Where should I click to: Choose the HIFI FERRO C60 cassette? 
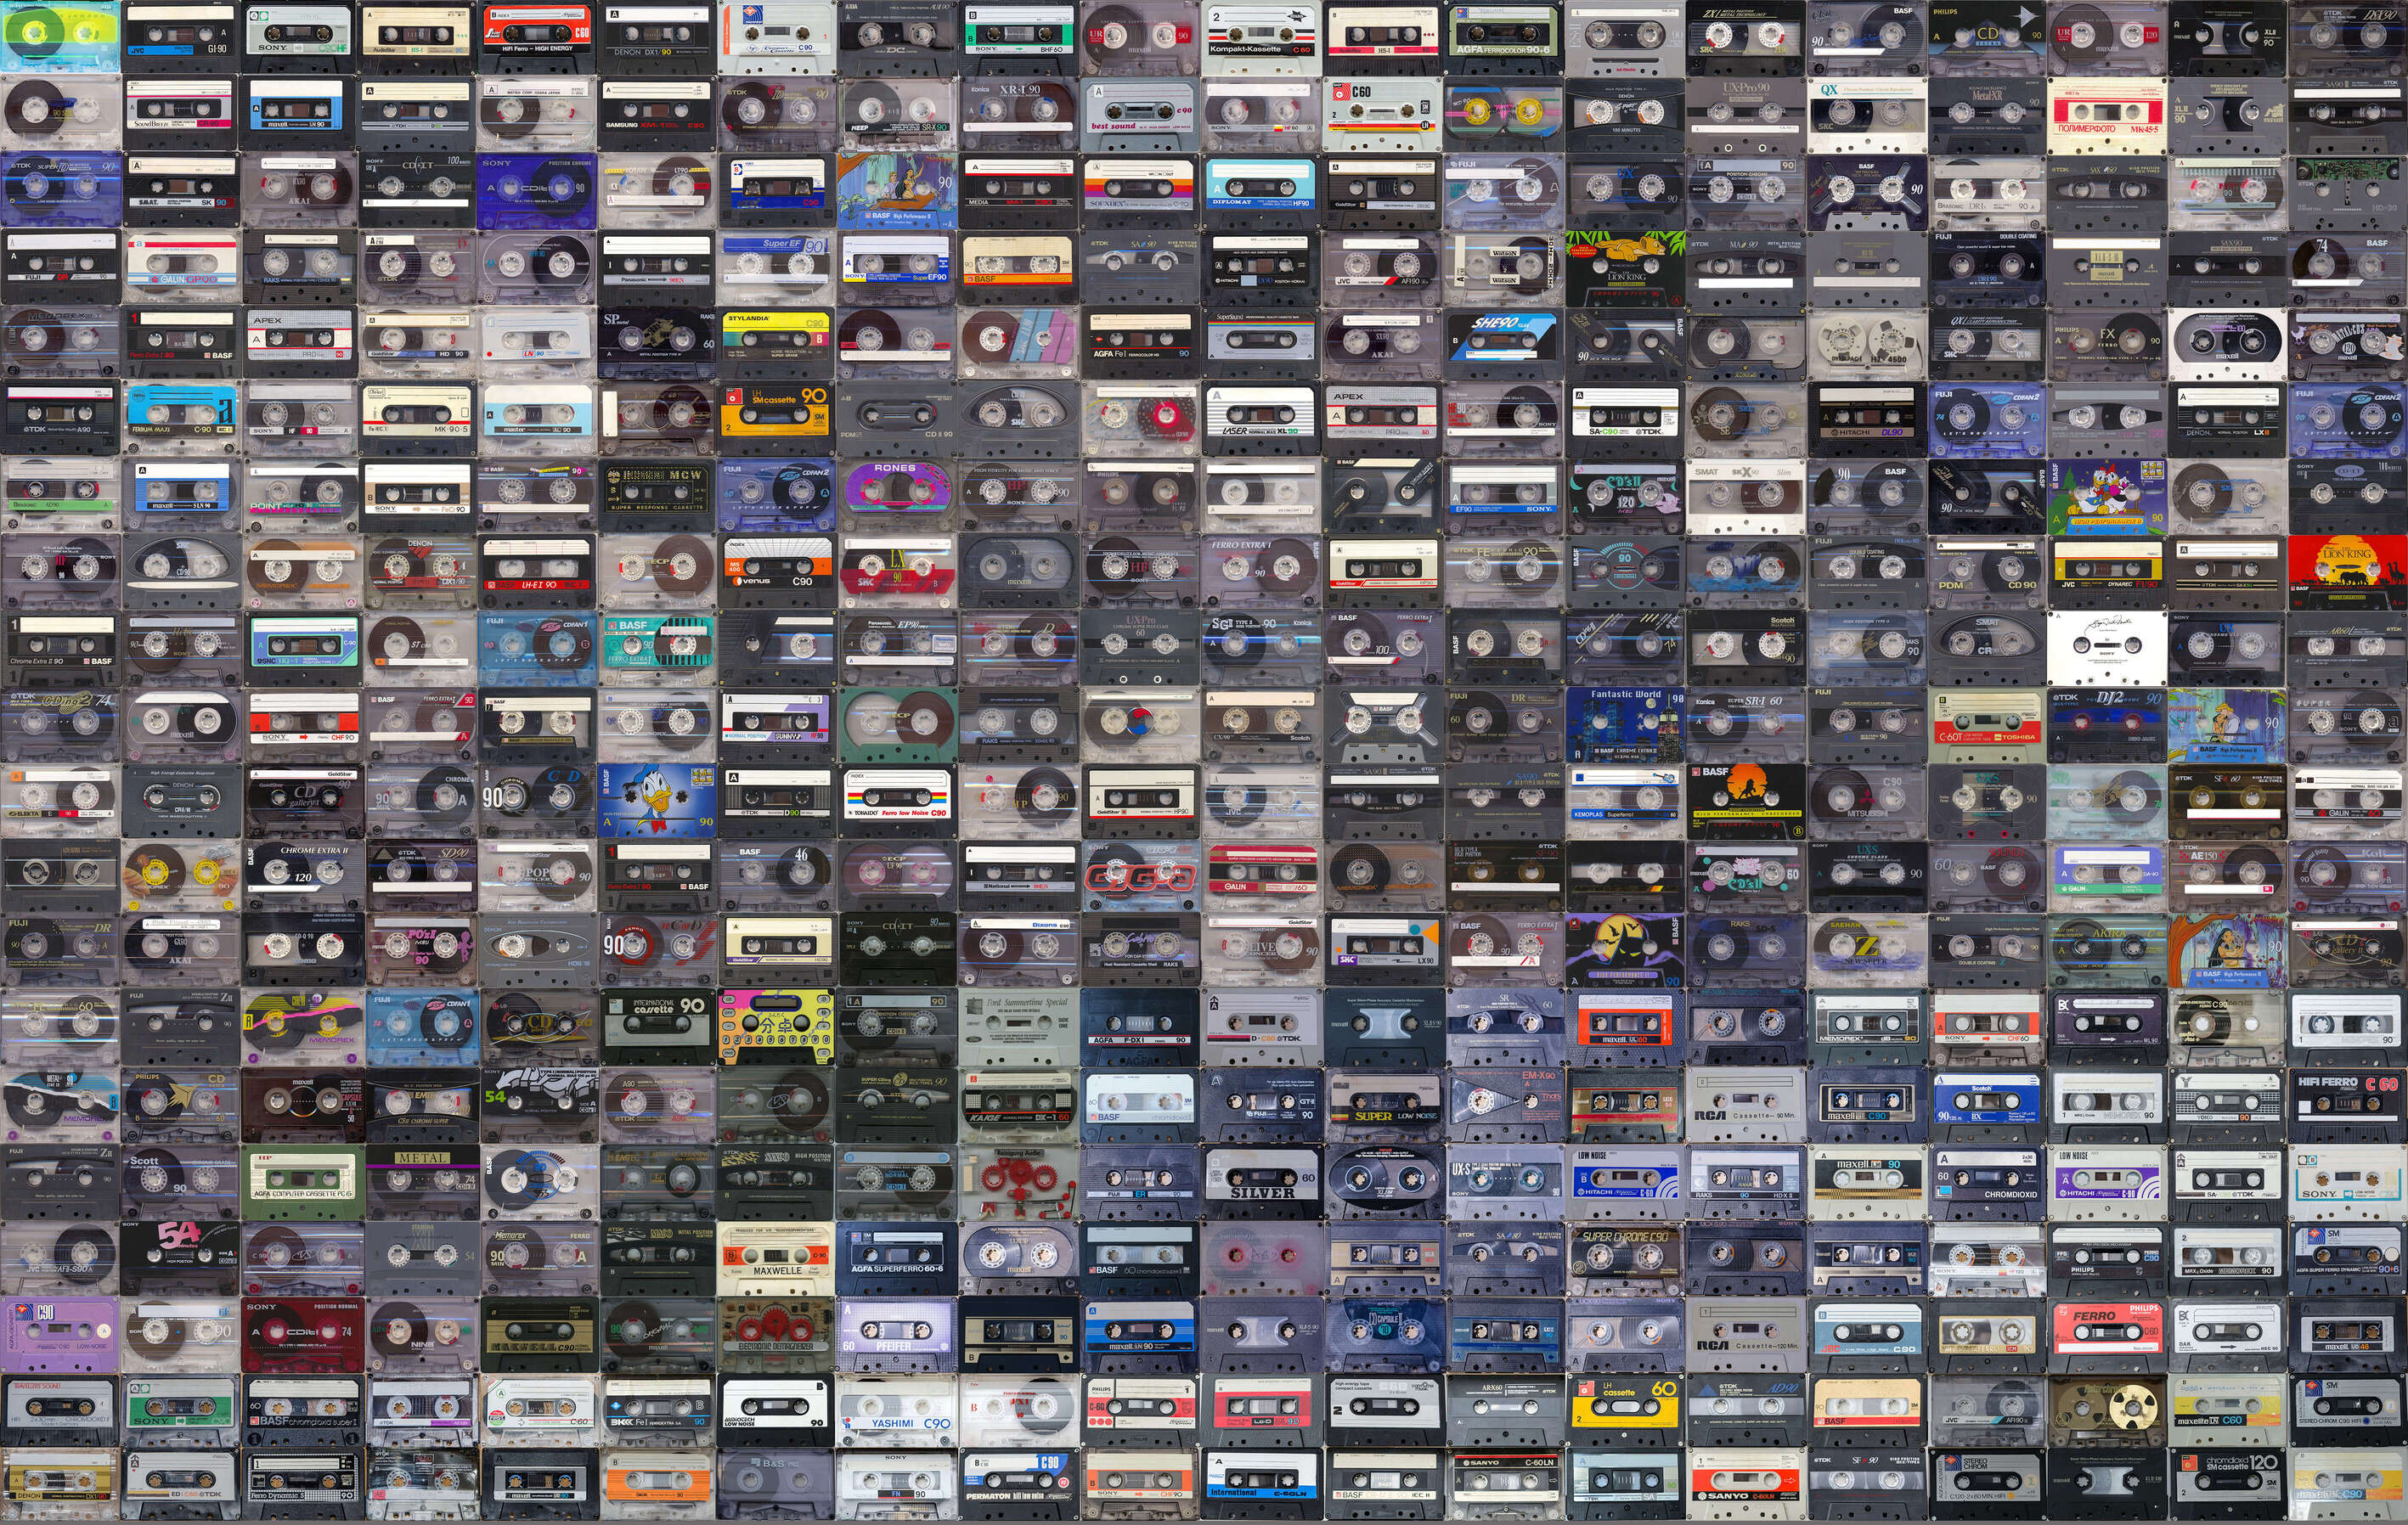[2347, 1105]
